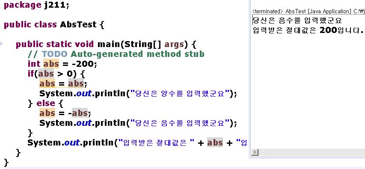365x169 pixels.
Task: Click the '-200' literal value
Action: coord(83,64)
